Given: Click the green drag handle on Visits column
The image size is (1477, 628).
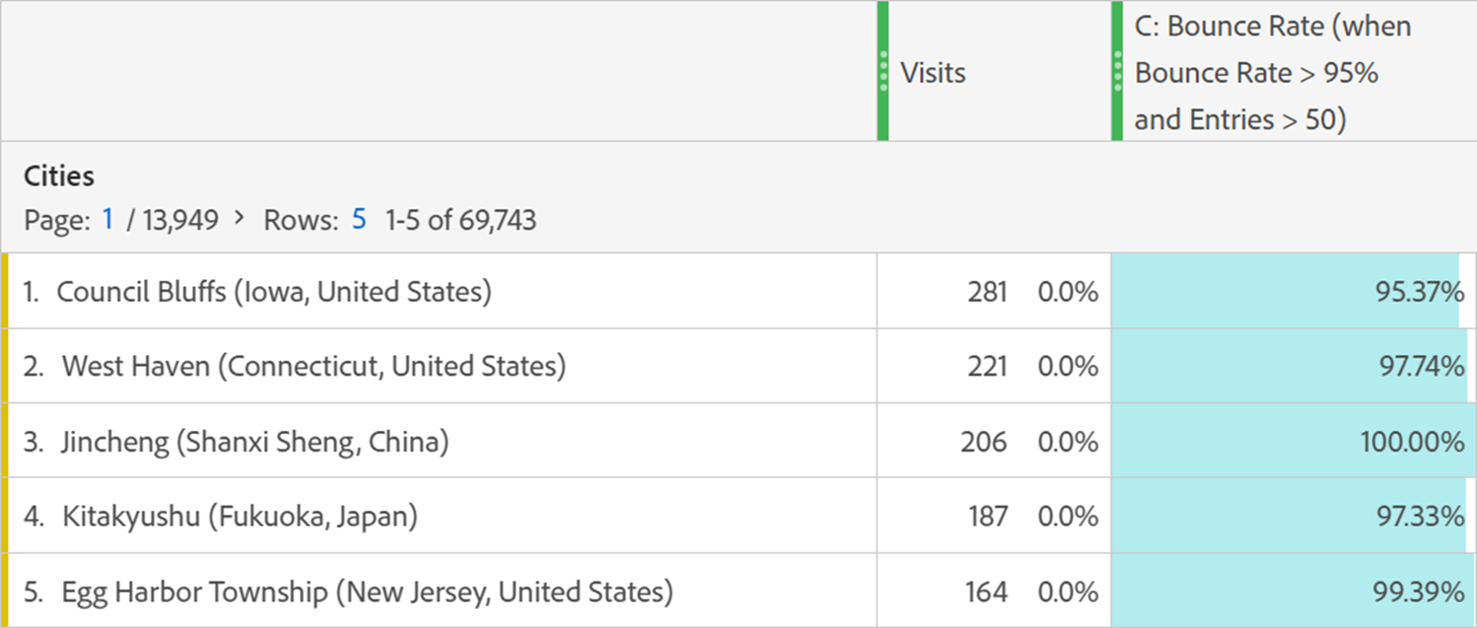Looking at the screenshot, I should coord(882,70).
